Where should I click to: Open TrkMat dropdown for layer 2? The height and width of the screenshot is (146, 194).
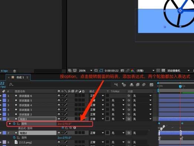click(118, 101)
